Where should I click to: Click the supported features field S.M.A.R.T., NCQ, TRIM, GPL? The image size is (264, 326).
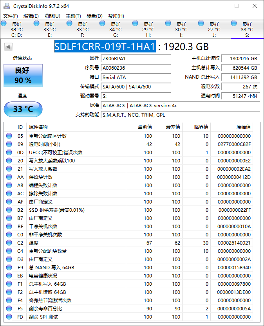(180, 115)
